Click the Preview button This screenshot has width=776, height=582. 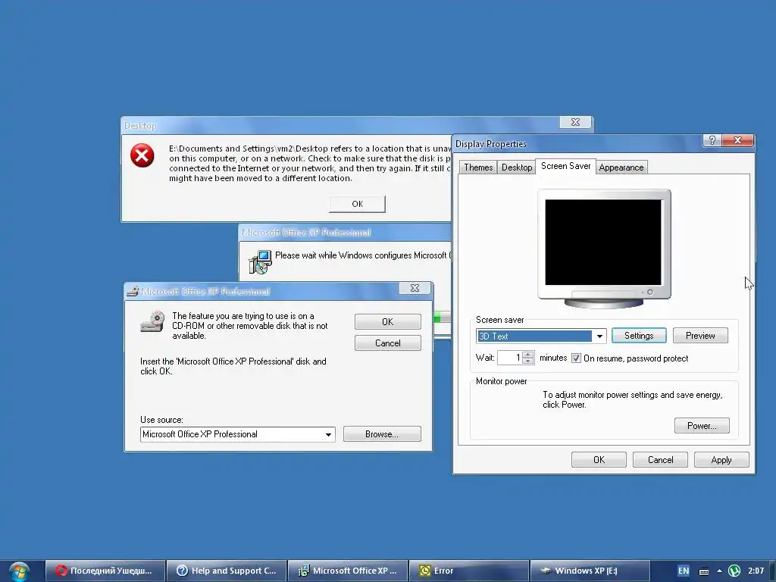tap(700, 336)
